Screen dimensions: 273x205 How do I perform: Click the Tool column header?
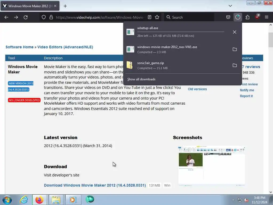point(11,58)
